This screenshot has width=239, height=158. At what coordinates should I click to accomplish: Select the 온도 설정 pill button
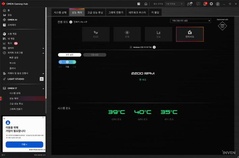70,55
